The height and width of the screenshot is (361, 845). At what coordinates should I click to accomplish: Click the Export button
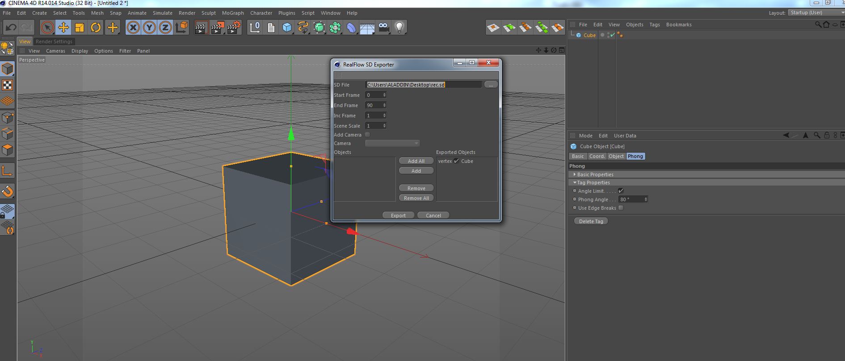click(x=398, y=216)
